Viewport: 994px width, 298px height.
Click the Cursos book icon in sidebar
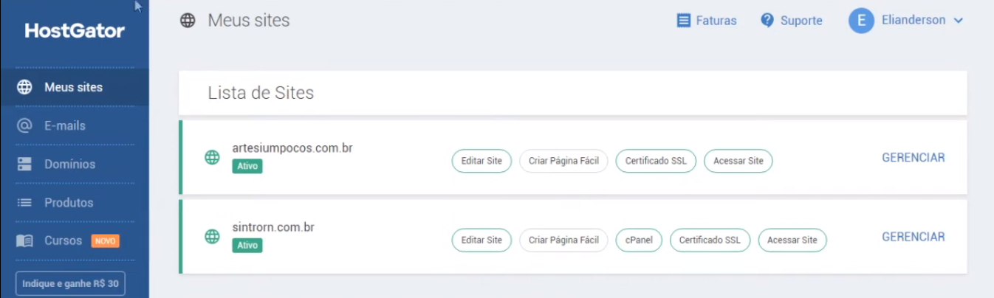pos(24,240)
